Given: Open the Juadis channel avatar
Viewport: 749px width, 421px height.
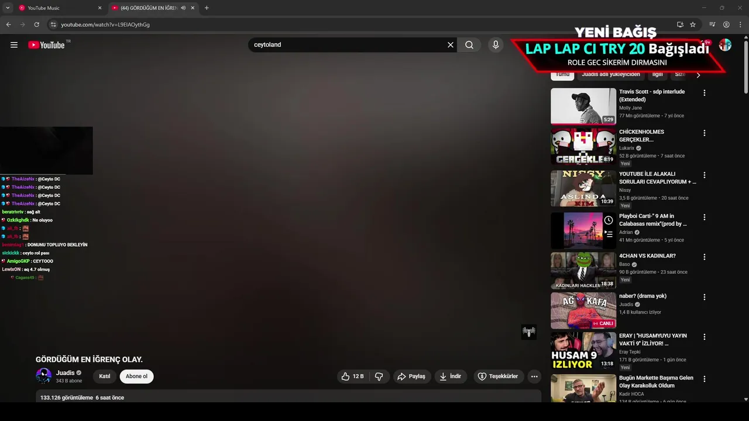Looking at the screenshot, I should 44,376.
